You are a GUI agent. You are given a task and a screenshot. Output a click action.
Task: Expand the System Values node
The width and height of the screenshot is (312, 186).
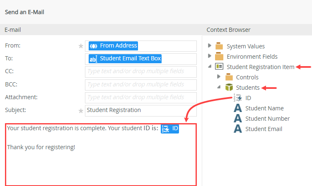(210, 46)
